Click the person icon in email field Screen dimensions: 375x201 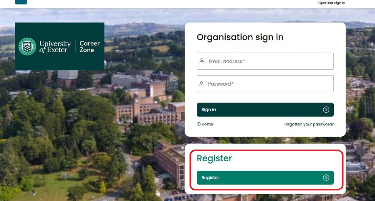coord(202,61)
